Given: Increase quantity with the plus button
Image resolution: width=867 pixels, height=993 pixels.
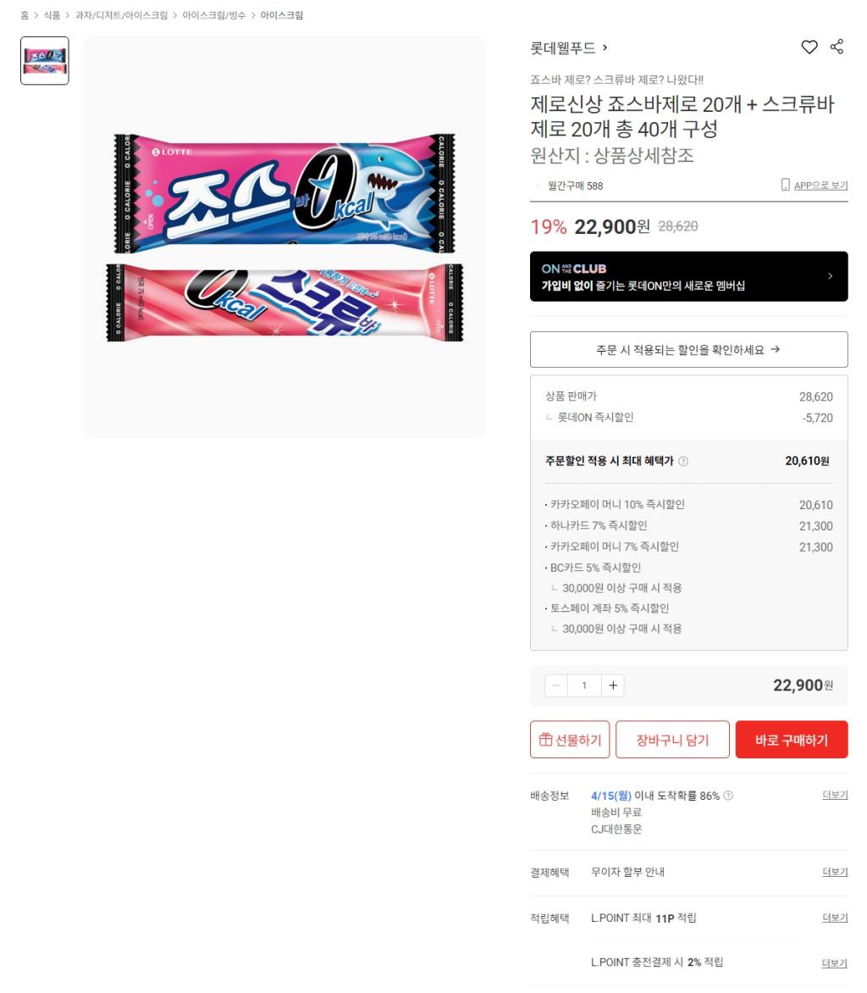Looking at the screenshot, I should 613,685.
